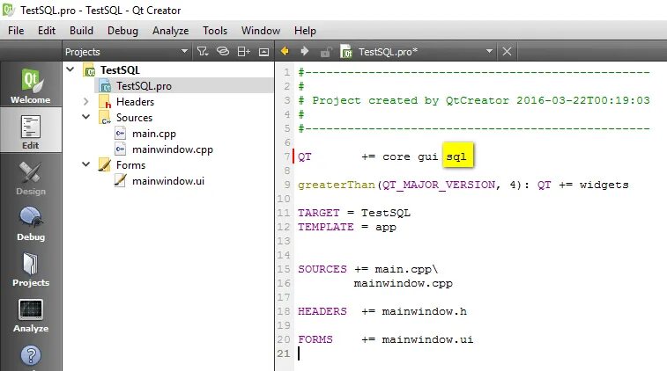Click 'widgets' text on line 9

click(604, 185)
